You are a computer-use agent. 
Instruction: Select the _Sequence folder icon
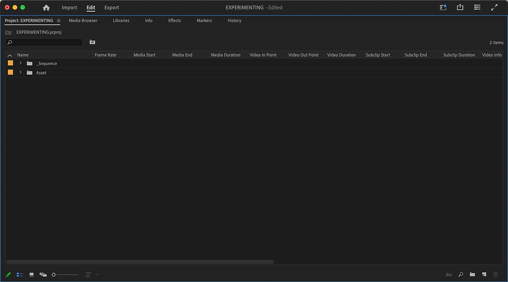click(x=30, y=63)
